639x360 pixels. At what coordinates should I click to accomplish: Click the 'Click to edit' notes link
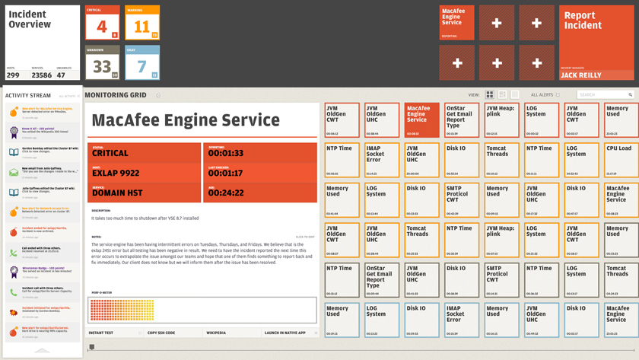[305, 237]
